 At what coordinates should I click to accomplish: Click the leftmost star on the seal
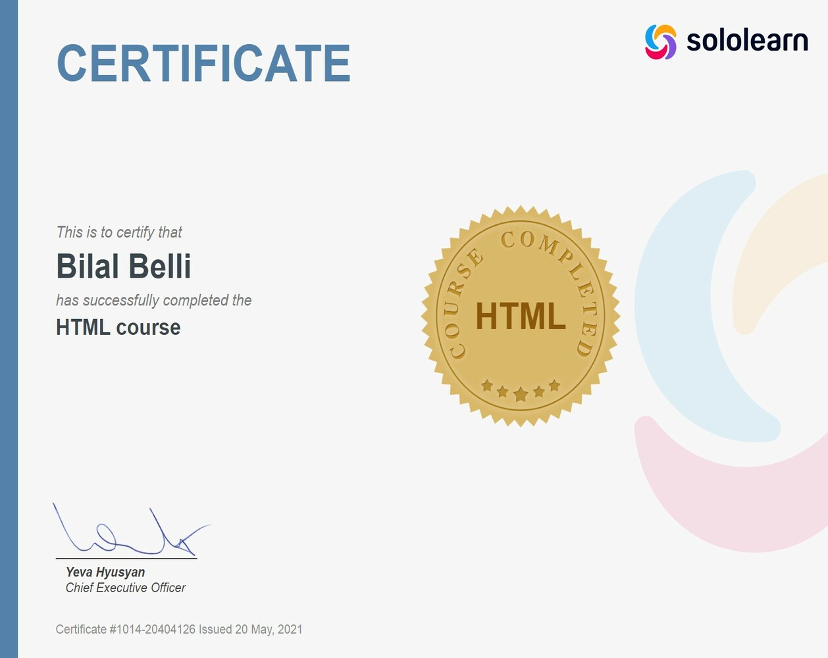pos(487,385)
